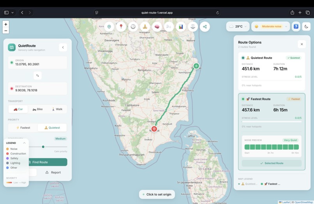Click the Lighting legend entry

point(13,163)
